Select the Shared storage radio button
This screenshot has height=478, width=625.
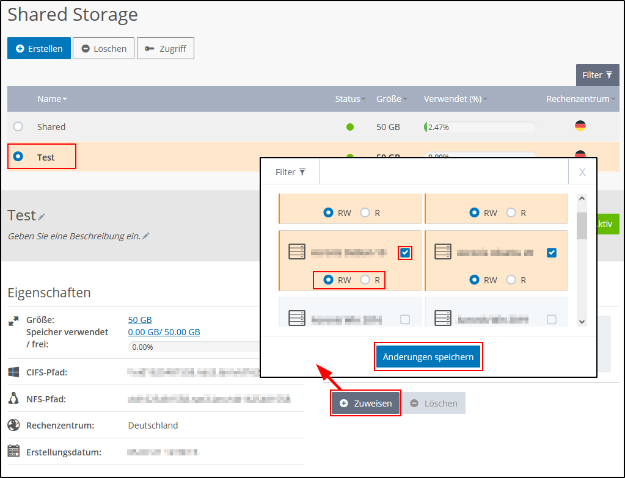[x=18, y=126]
